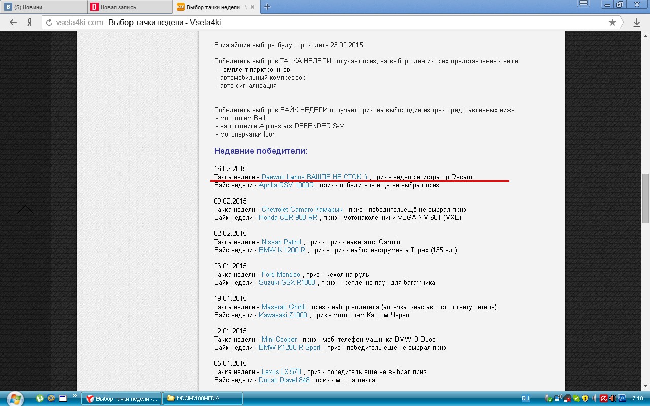Click the text мотошлем Bell
The width and height of the screenshot is (650, 406).
[243, 118]
